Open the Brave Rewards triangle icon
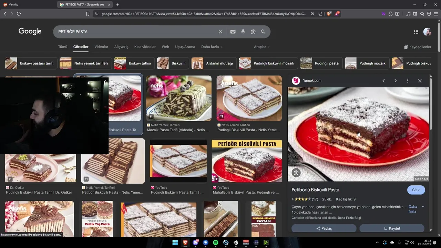The width and height of the screenshot is (441, 248). coord(337,14)
